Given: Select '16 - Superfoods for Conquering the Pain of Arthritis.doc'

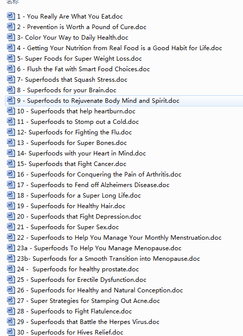Looking at the screenshot, I should coord(99,175).
